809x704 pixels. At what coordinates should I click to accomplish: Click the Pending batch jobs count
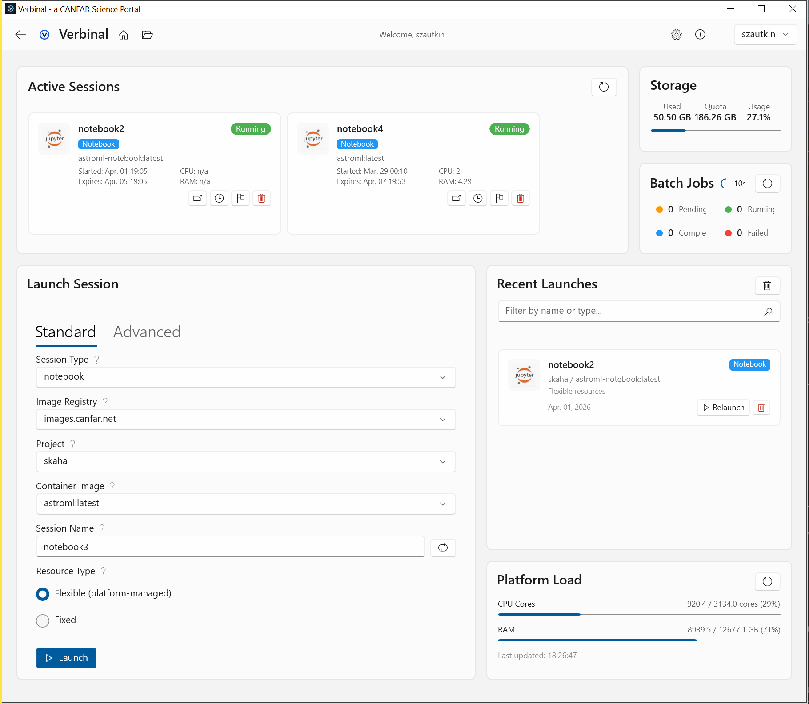click(670, 209)
